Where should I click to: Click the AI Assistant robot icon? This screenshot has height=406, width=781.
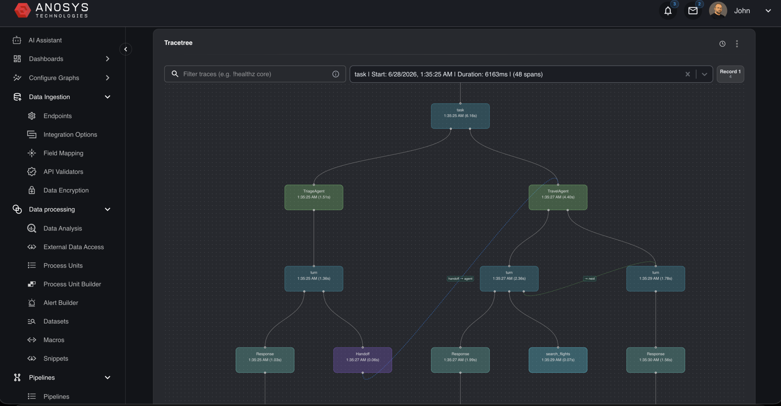pyautogui.click(x=17, y=40)
